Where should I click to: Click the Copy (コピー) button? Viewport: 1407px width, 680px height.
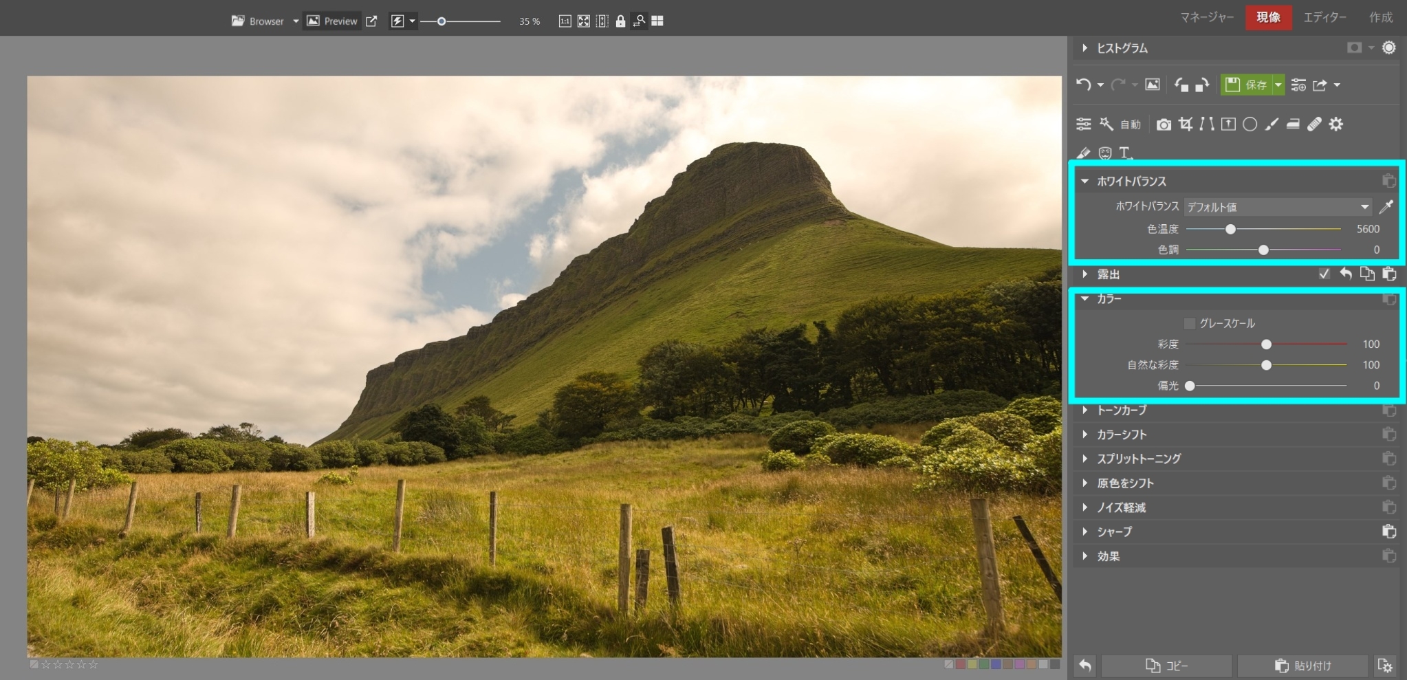(x=1166, y=666)
